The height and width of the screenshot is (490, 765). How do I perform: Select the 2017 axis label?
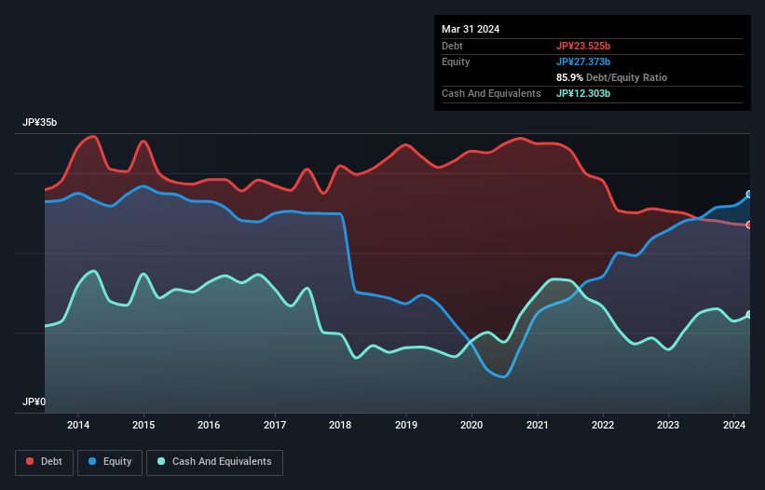(x=275, y=425)
